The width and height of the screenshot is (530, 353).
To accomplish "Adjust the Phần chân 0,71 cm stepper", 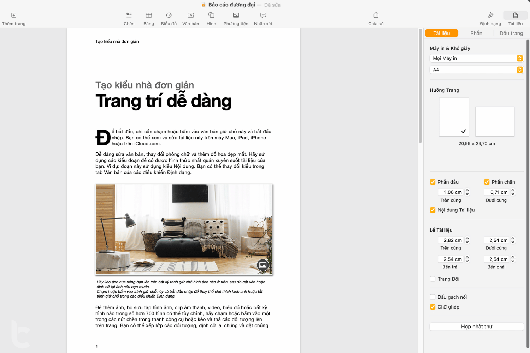I will (513, 192).
